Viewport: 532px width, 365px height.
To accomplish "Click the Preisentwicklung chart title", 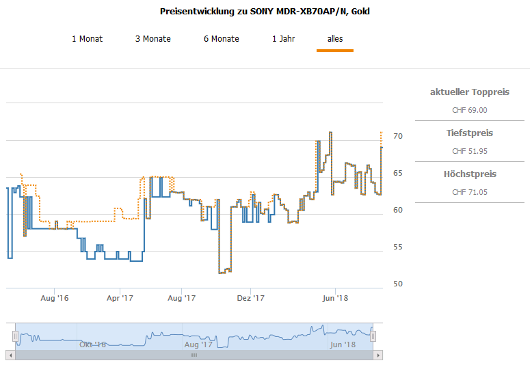I will [x=265, y=12].
